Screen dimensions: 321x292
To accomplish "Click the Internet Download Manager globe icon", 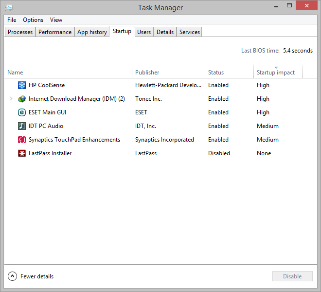I will click(22, 99).
